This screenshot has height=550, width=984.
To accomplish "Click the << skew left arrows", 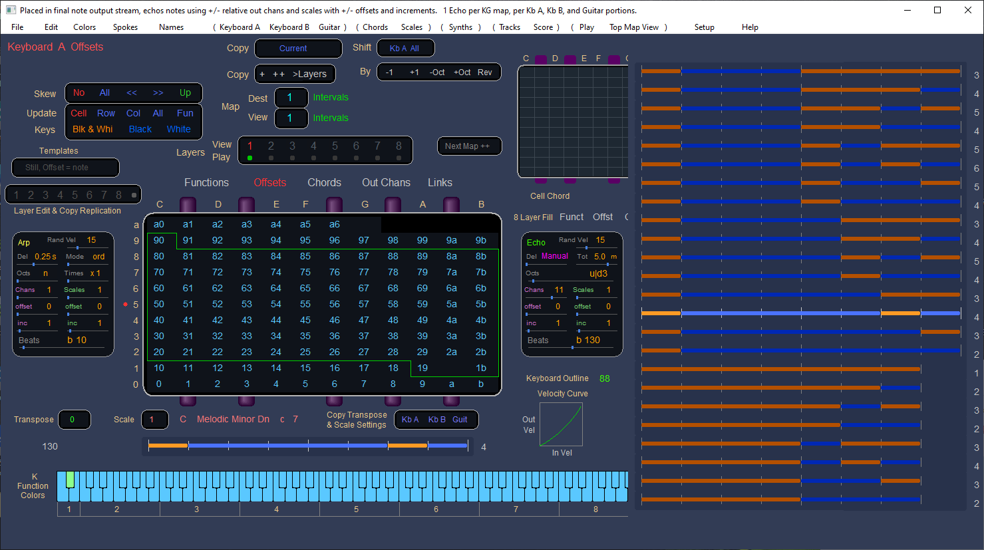I will pyautogui.click(x=132, y=93).
